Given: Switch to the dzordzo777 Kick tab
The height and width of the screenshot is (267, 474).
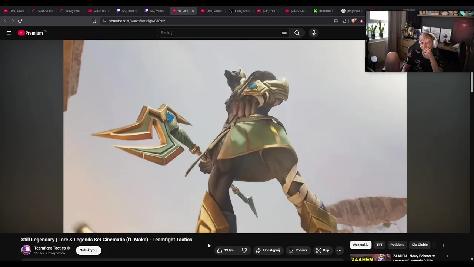Looking at the screenshot, I should [x=324, y=11].
